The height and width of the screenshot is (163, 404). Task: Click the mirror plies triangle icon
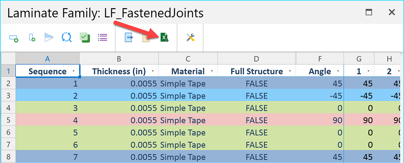(49, 37)
